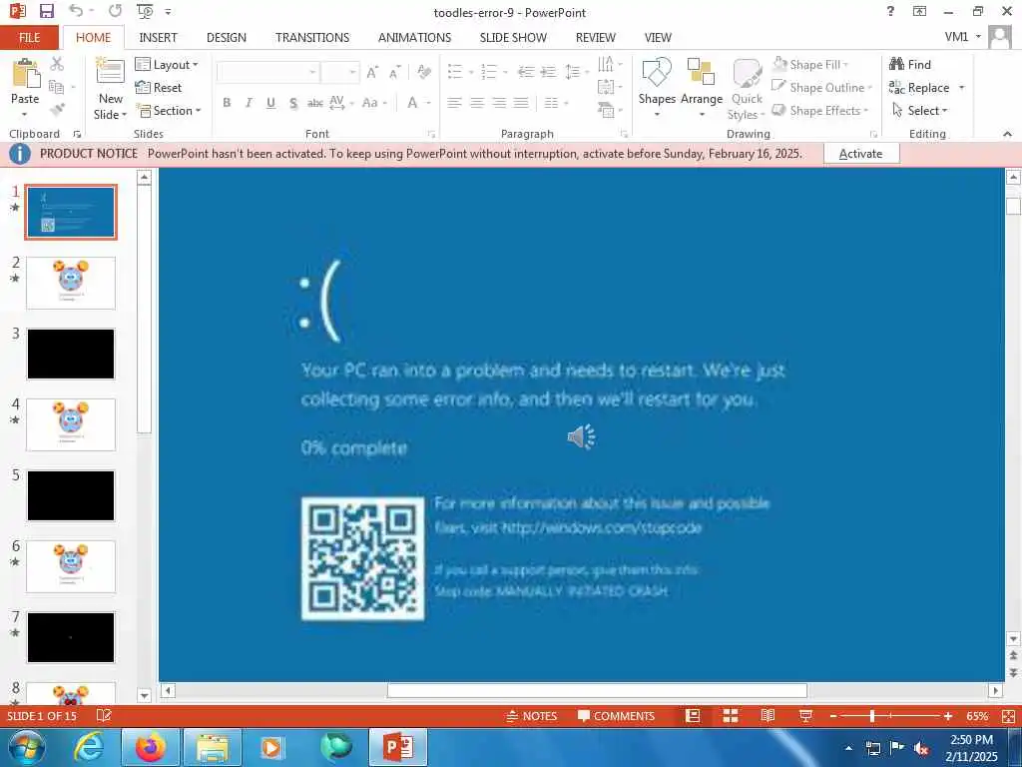
Task: Click the Clear All Formatting icon
Action: (x=424, y=72)
